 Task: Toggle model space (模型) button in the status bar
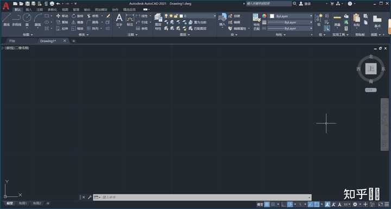260,204
